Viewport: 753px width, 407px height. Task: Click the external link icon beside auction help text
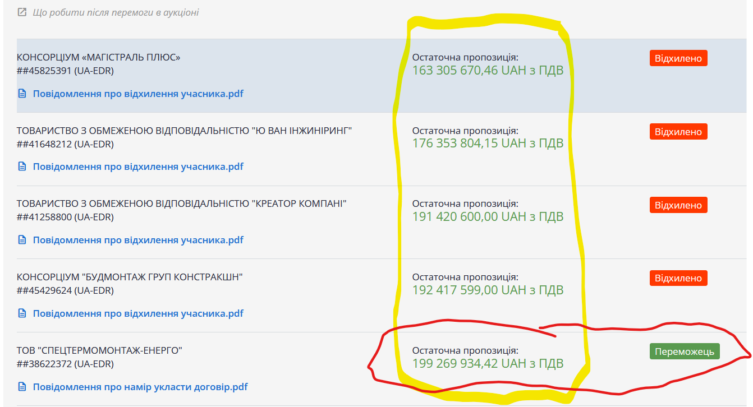(22, 12)
